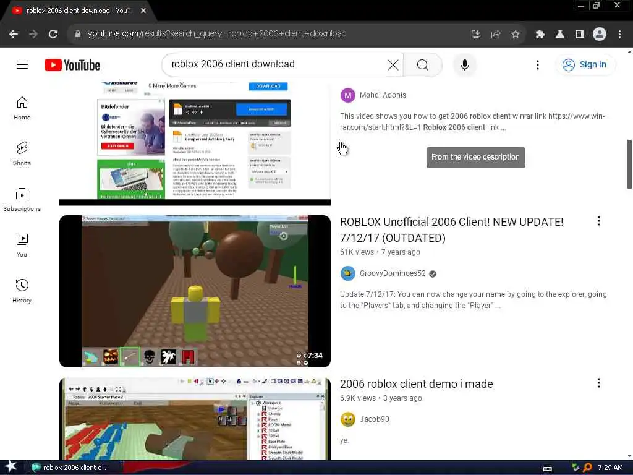The image size is (633, 475).
Task: Click the 6.9K views 3 years ago text
Action: [x=381, y=398]
